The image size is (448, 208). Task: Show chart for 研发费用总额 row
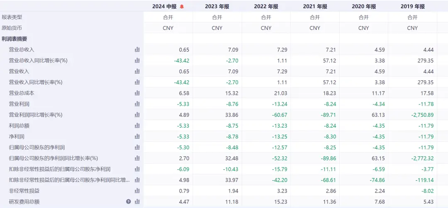point(137,202)
